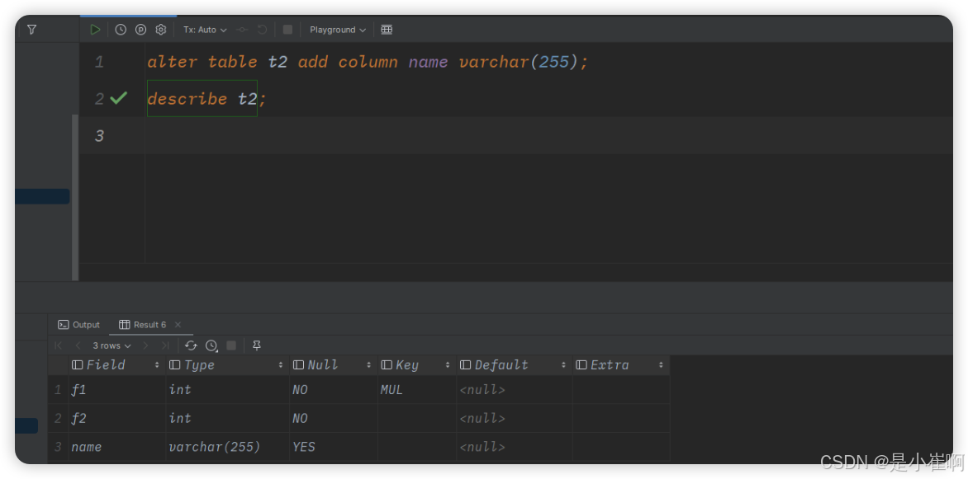Image resolution: width=968 pixels, height=479 pixels.
Task: Click the stop square in results toolbar
Action: pos(231,345)
